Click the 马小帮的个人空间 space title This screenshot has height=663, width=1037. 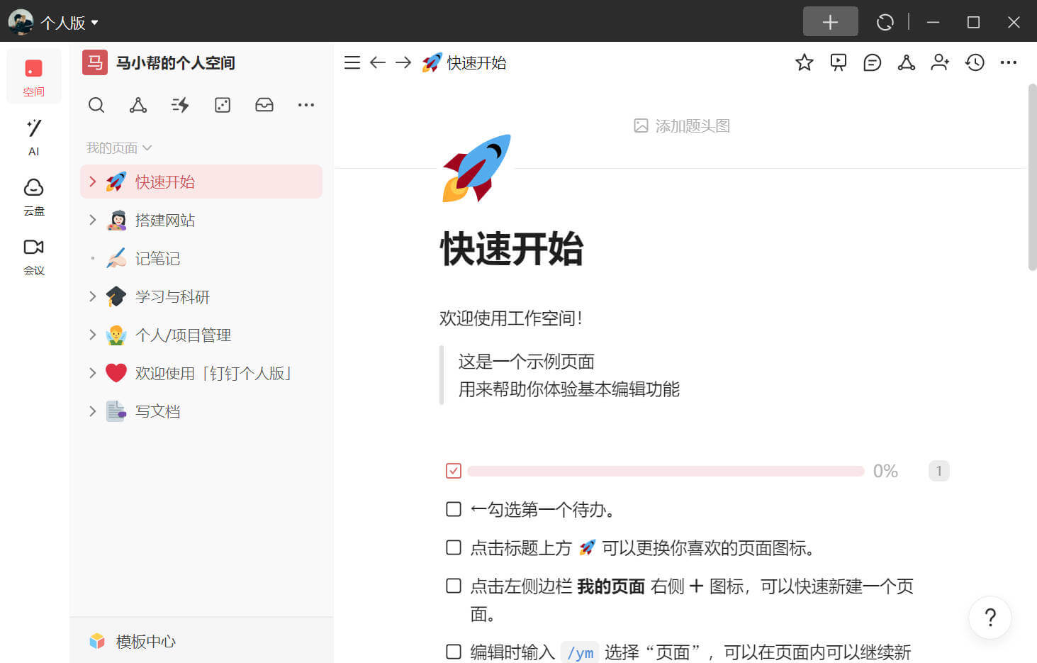coord(176,62)
